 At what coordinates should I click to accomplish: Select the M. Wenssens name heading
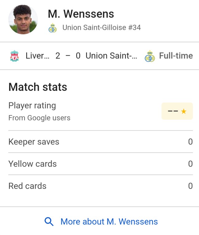click(x=81, y=14)
